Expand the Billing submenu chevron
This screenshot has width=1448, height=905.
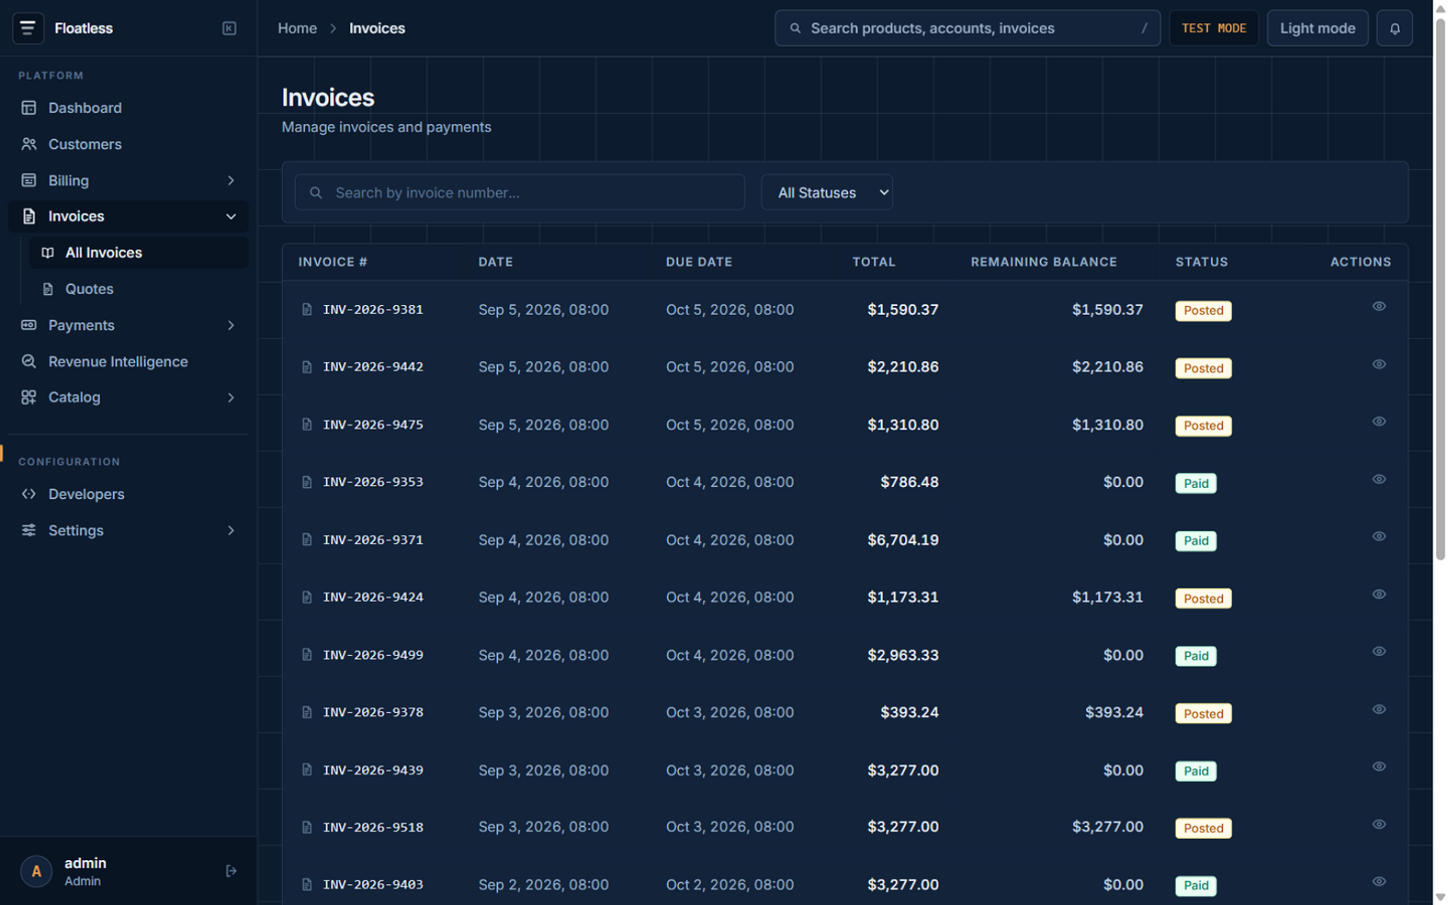tap(231, 180)
